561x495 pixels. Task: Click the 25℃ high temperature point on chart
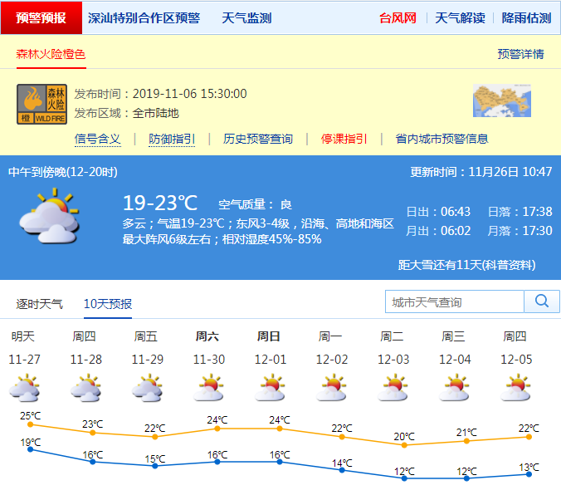pos(31,424)
